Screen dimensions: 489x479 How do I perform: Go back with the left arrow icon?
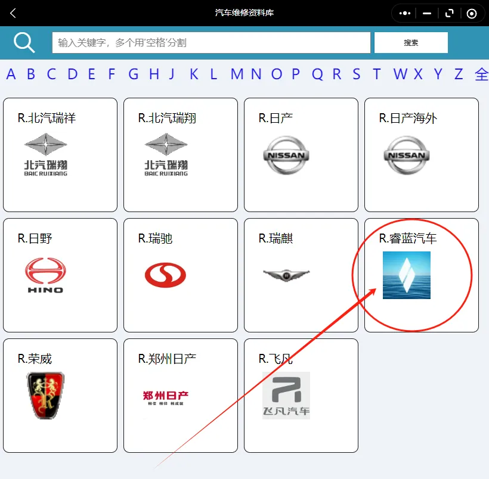pyautogui.click(x=13, y=13)
